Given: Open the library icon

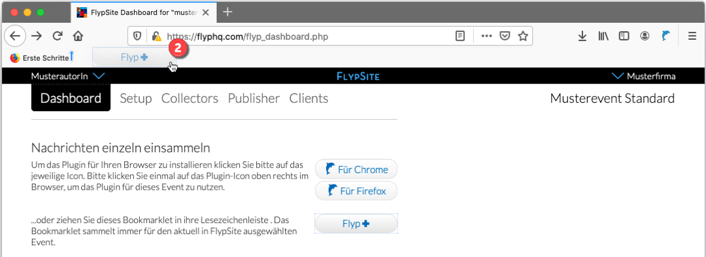Looking at the screenshot, I should (x=603, y=37).
